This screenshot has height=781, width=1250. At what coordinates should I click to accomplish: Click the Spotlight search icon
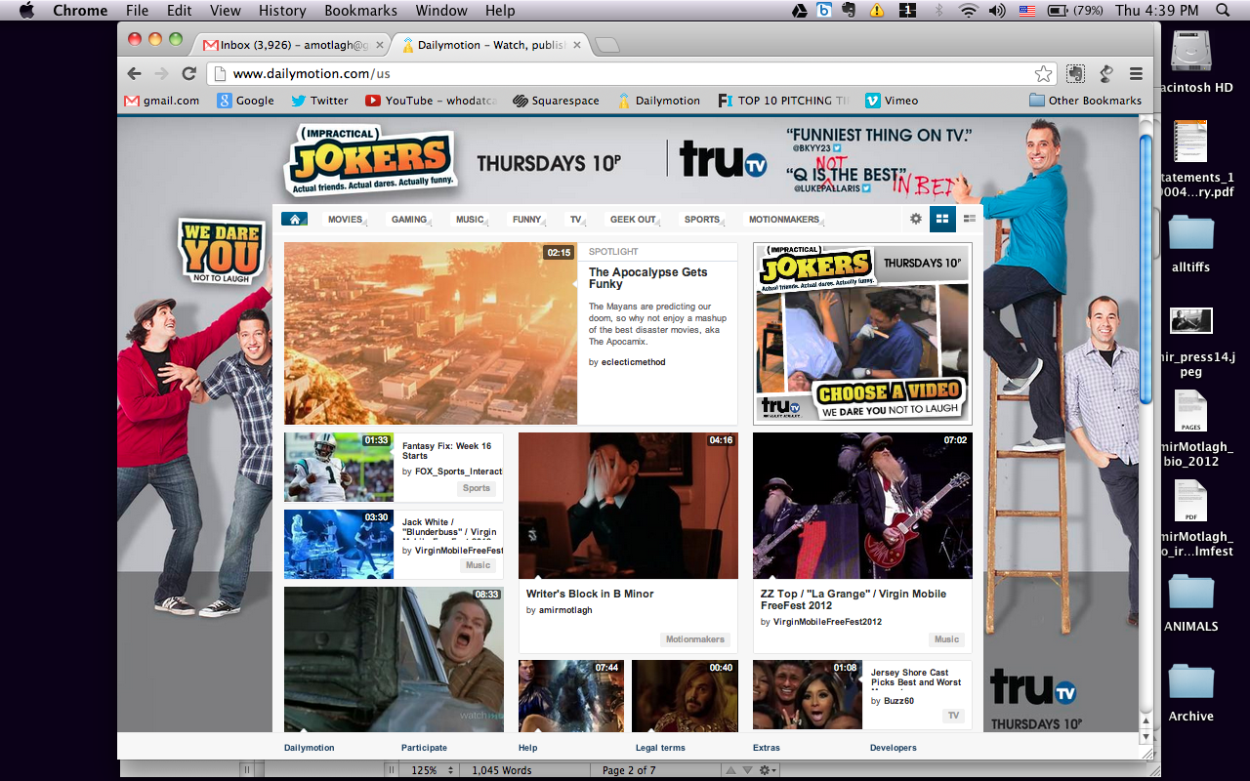point(1223,11)
